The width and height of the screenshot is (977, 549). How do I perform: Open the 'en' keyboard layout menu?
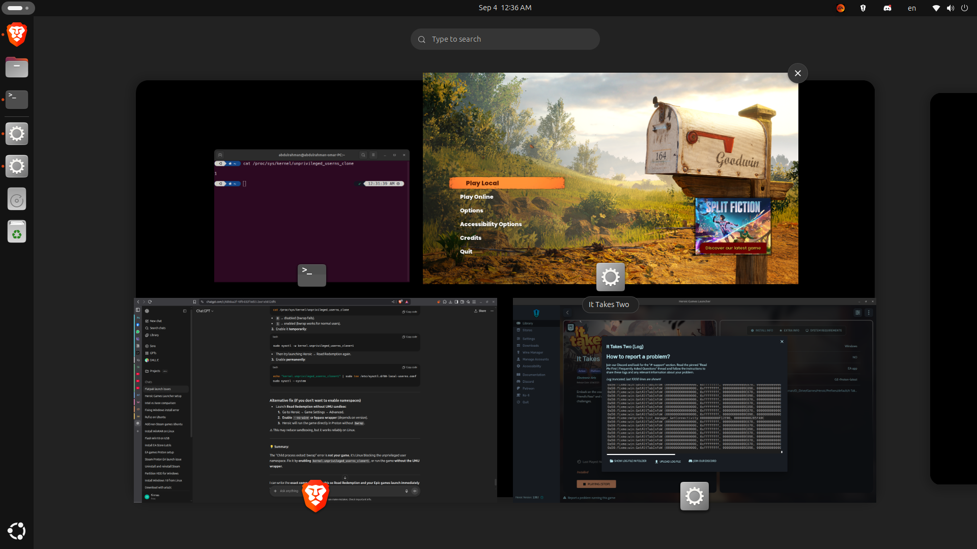coord(912,8)
